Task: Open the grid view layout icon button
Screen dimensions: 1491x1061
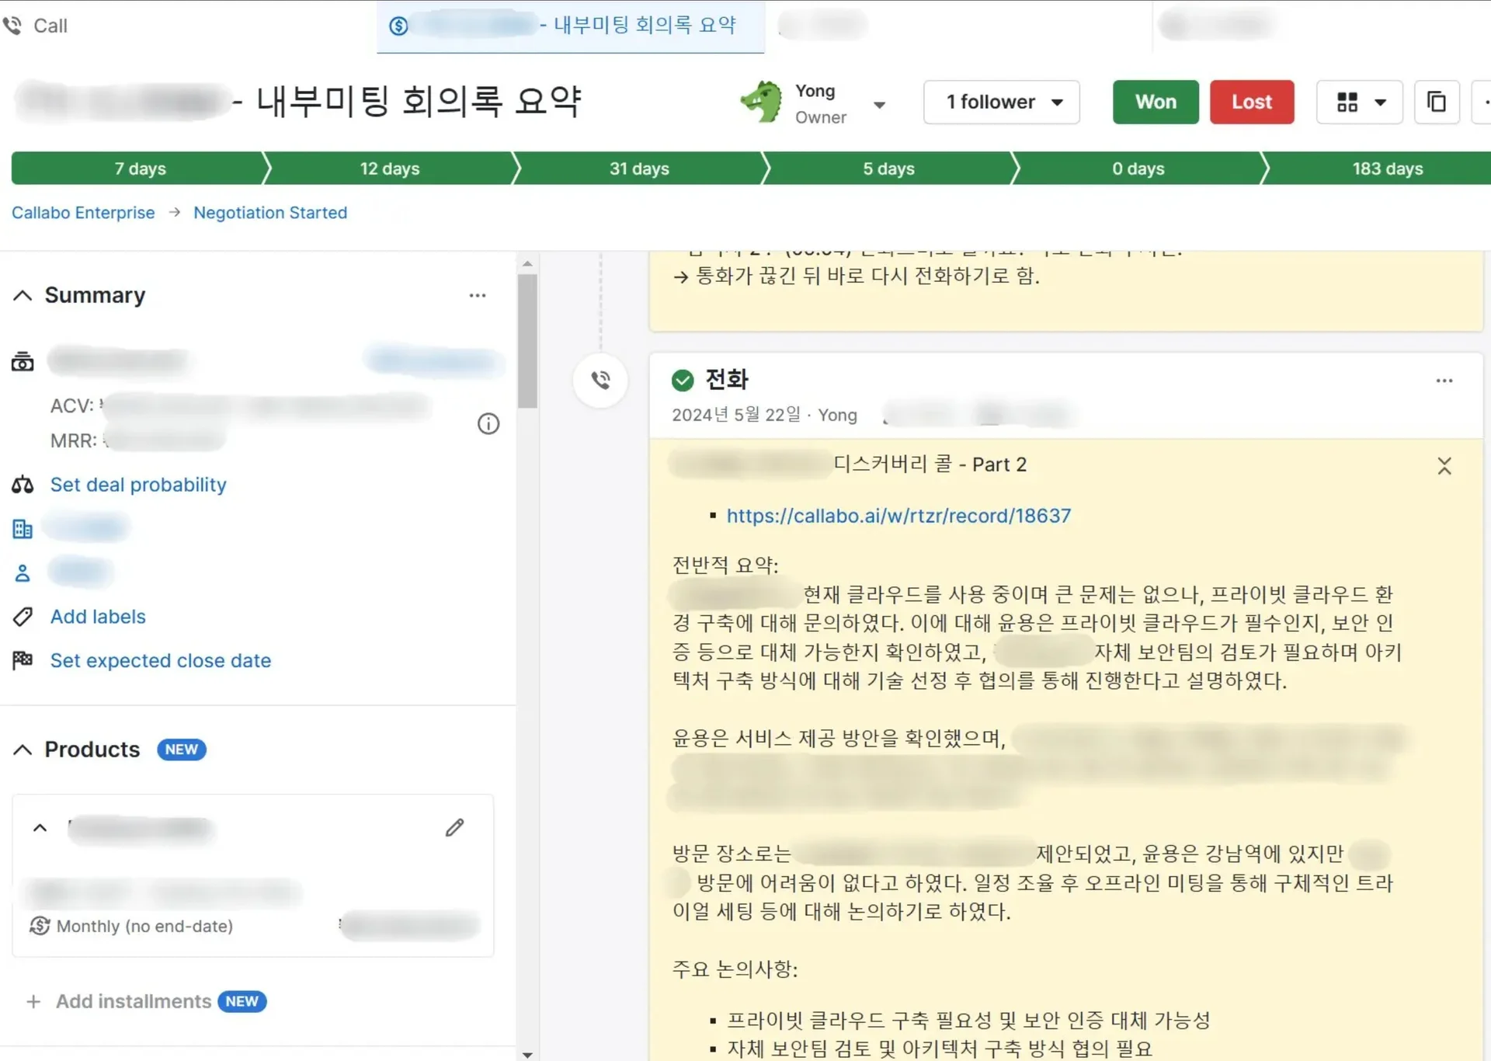Action: (1359, 102)
